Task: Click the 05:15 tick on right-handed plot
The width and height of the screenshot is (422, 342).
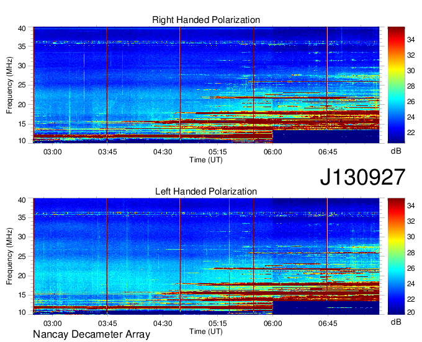Action: [x=217, y=152]
